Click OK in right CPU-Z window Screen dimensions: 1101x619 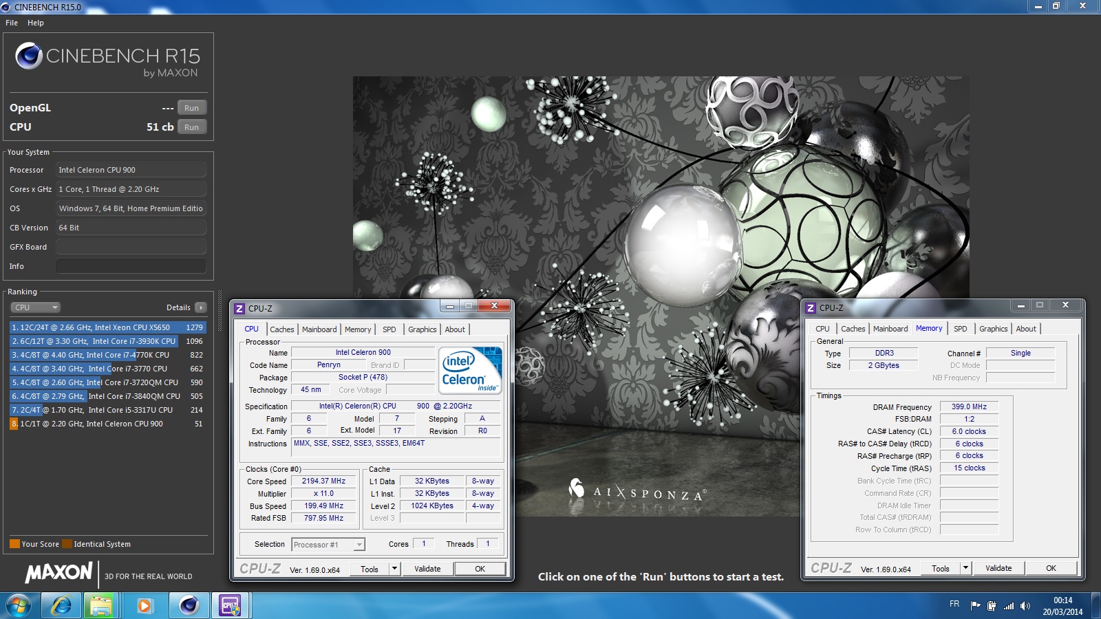(1051, 568)
